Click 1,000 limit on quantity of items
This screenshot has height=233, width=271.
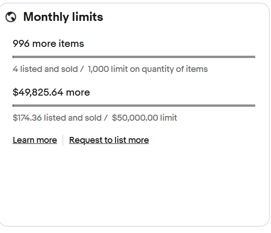tap(148, 69)
